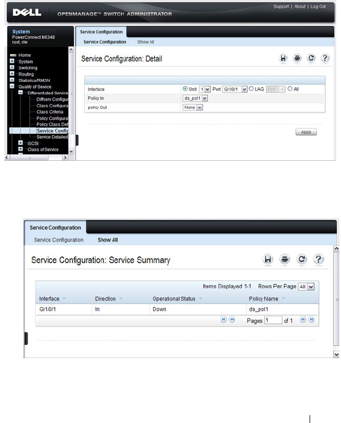Image resolution: width=341 pixels, height=423 pixels.
Task: Select Service Configuration main tab in Summary
Action: point(55,228)
